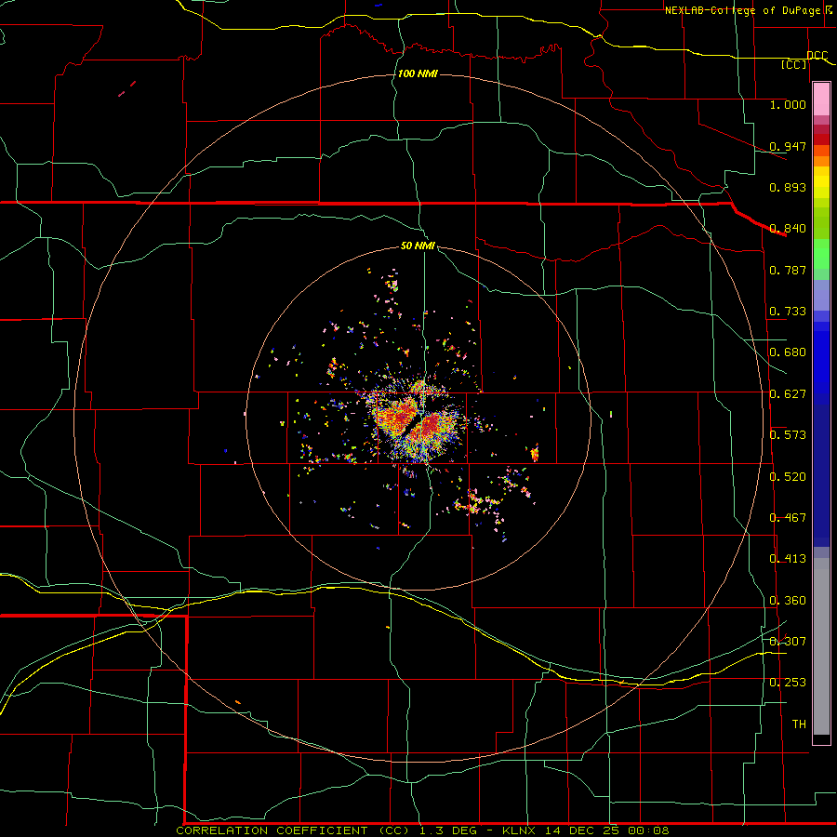Click the 0.467 legend value
This screenshot has width=837, height=837.
[788, 518]
